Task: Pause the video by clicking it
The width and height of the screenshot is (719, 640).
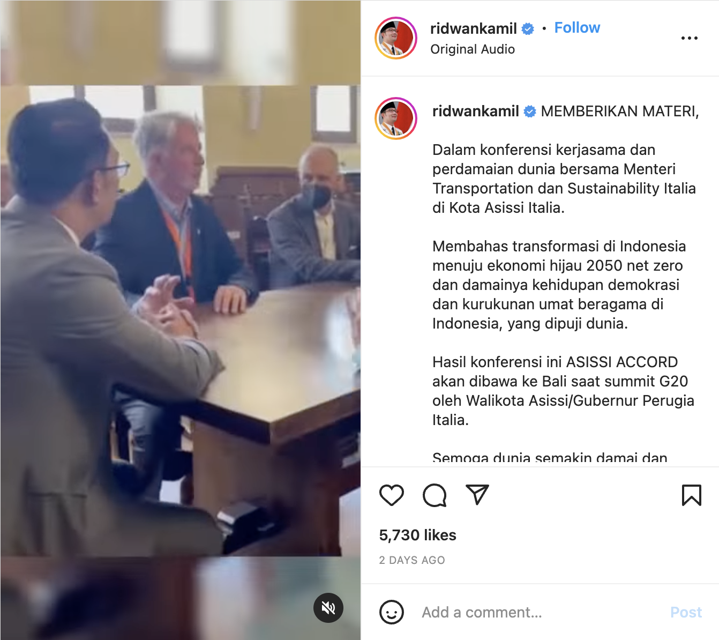Action: [x=181, y=320]
